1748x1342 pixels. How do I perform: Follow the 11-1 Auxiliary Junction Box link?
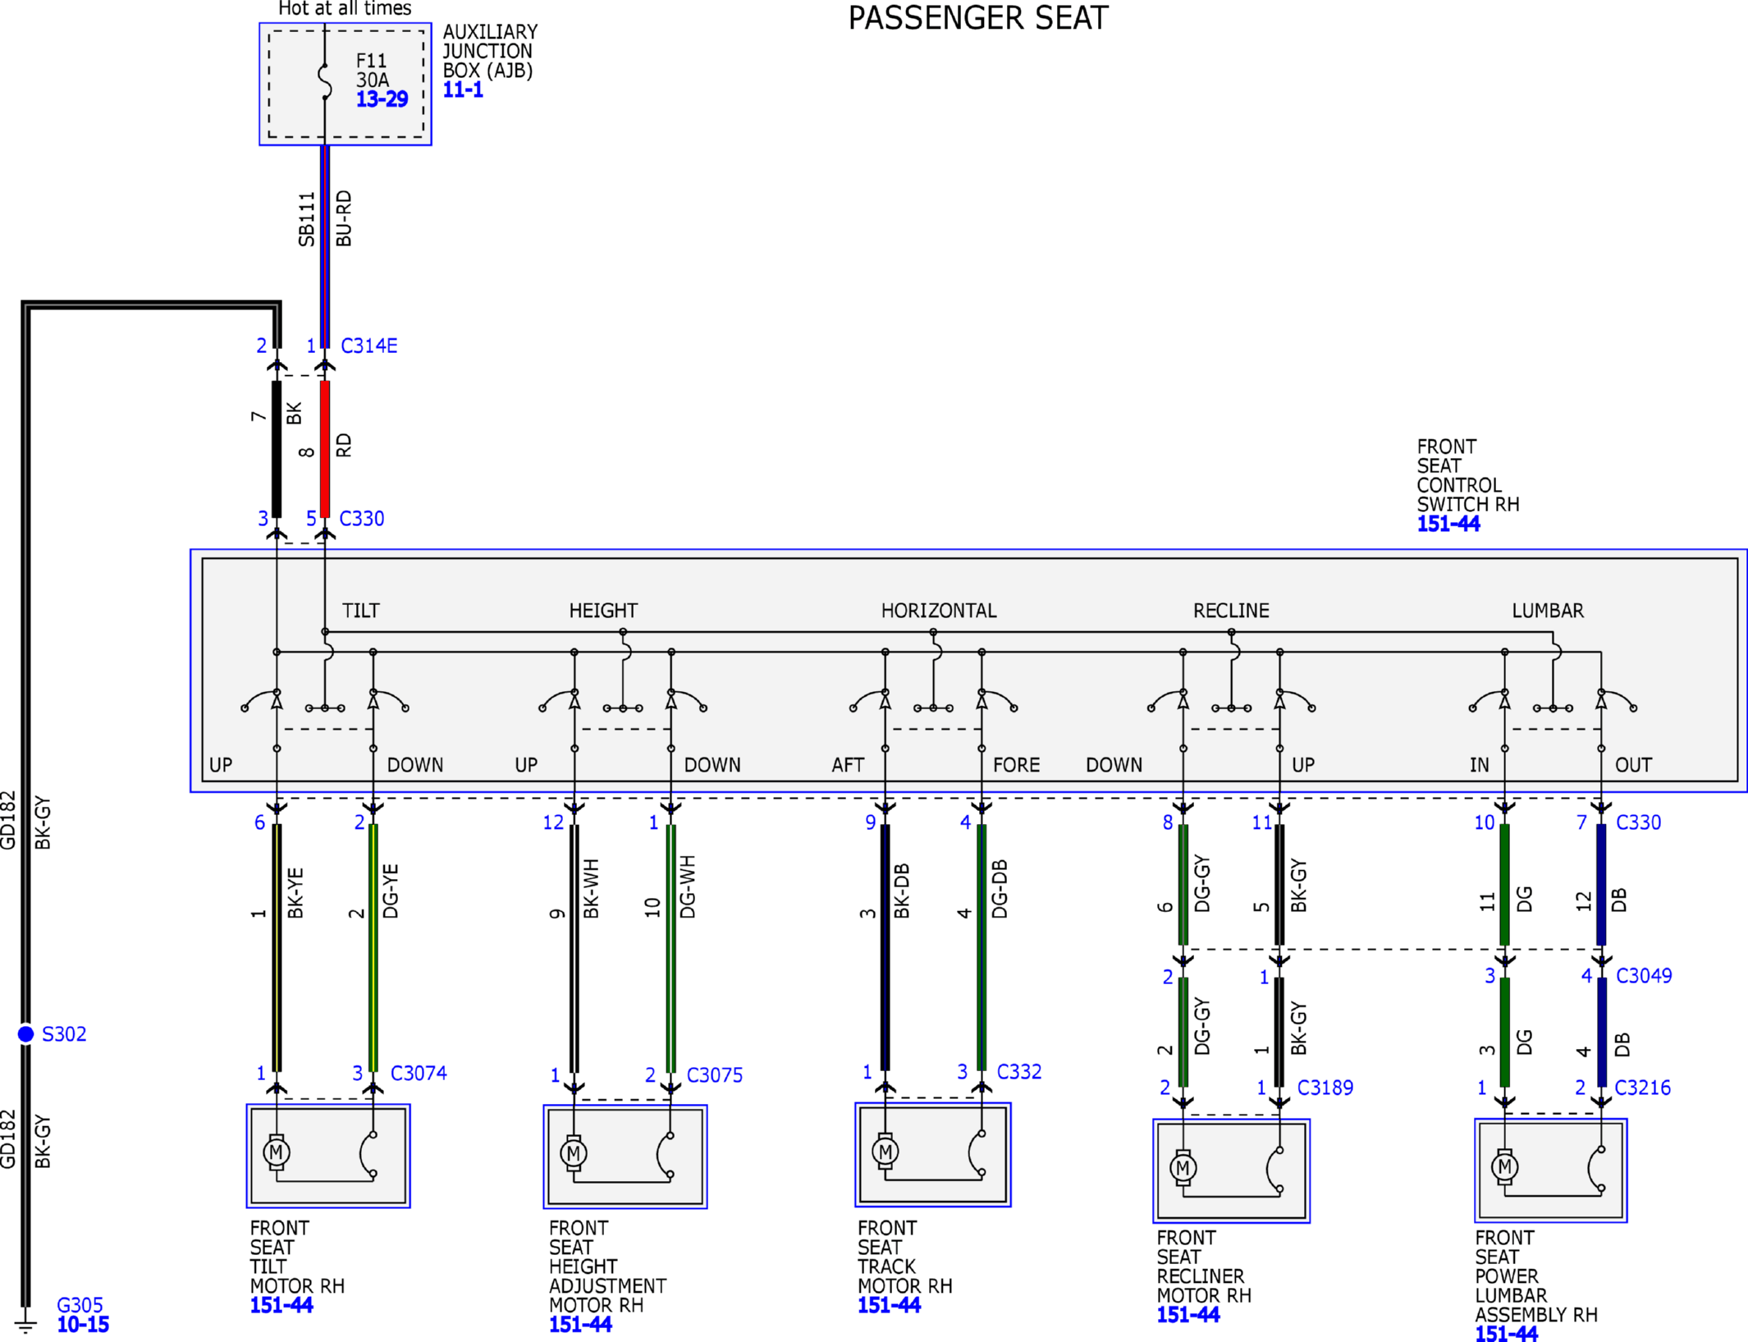coord(463,90)
